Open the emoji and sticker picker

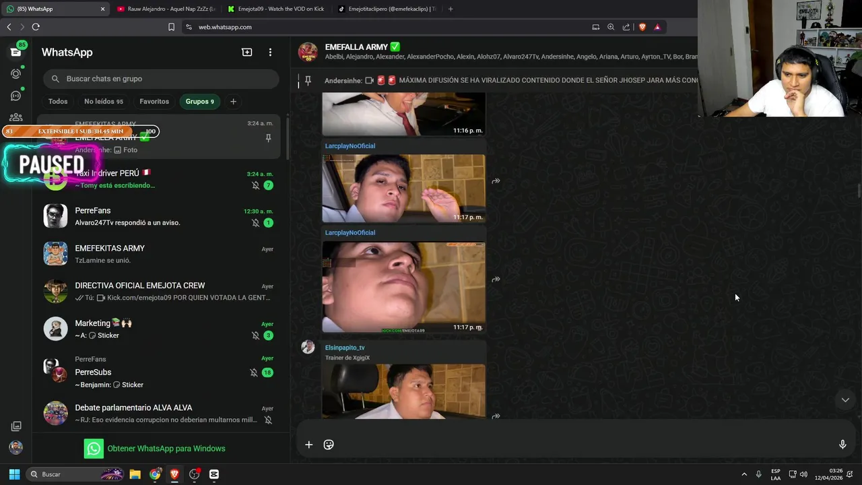coord(329,445)
